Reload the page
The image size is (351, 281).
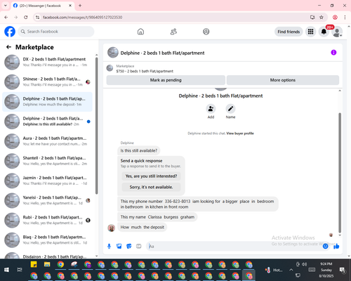[26, 18]
